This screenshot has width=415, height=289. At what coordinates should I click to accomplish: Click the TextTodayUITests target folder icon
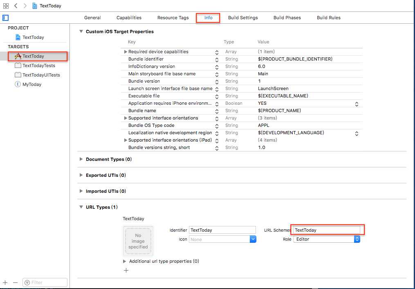point(18,75)
